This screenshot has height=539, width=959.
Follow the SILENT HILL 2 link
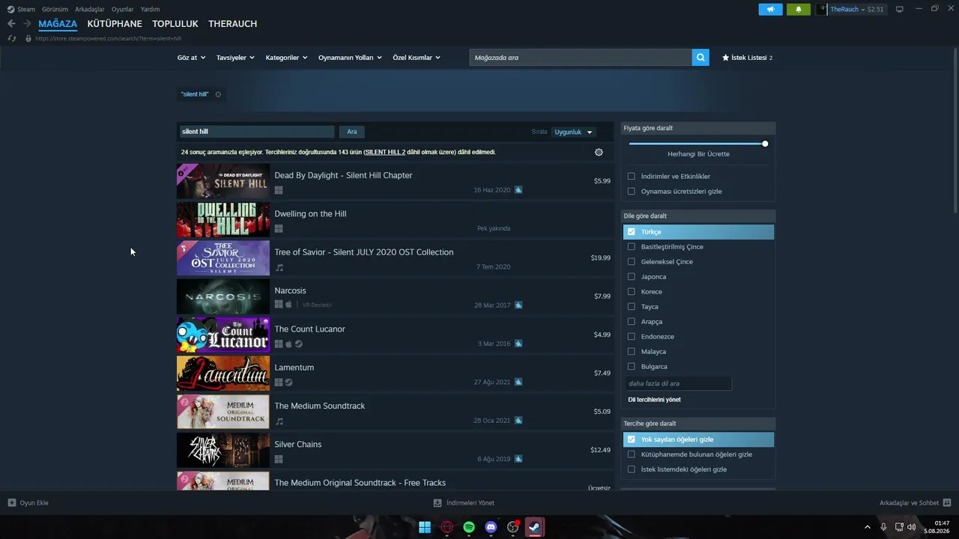coord(385,152)
